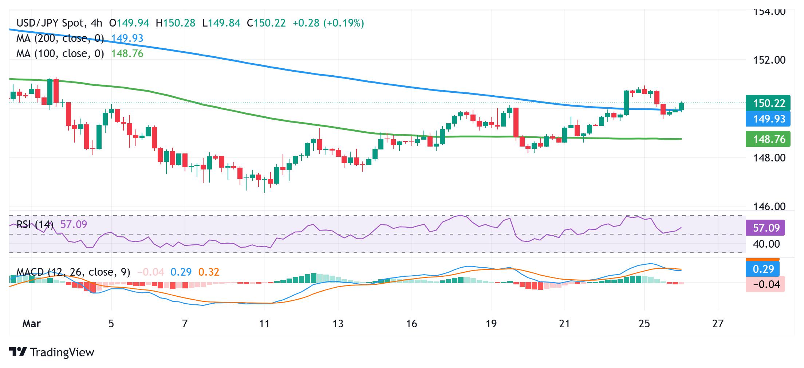Image resolution: width=804 pixels, height=368 pixels.
Task: Click the blue 149.93 MA price tag
Action: click(x=768, y=119)
